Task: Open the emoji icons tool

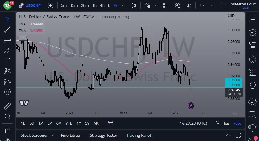Action: [8, 92]
